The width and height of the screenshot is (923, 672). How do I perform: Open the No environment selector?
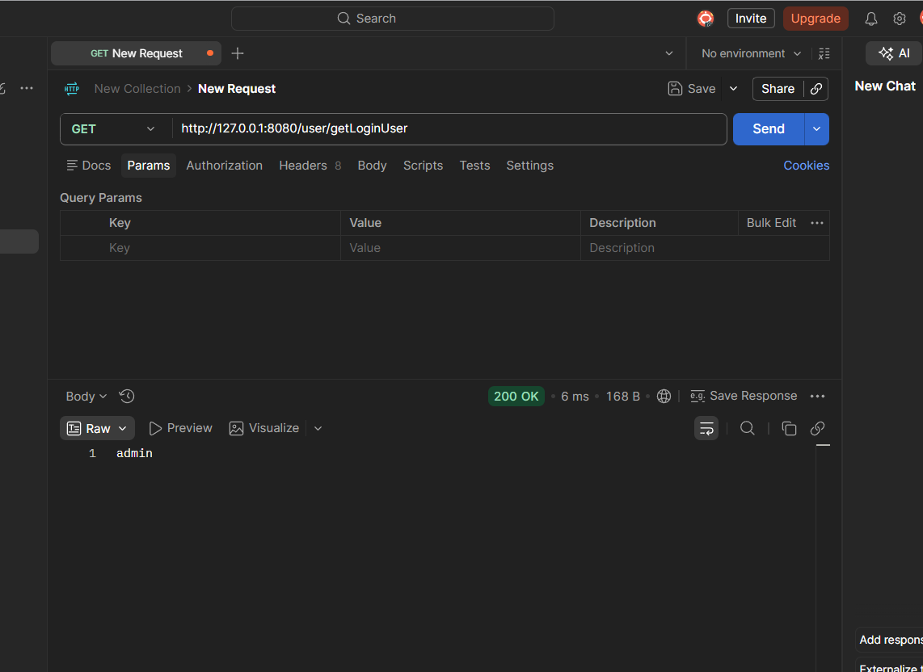click(751, 53)
